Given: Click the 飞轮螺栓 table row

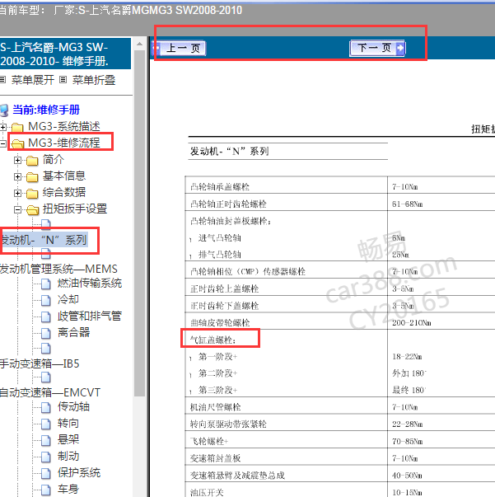Looking at the screenshot, I should coord(340,439).
